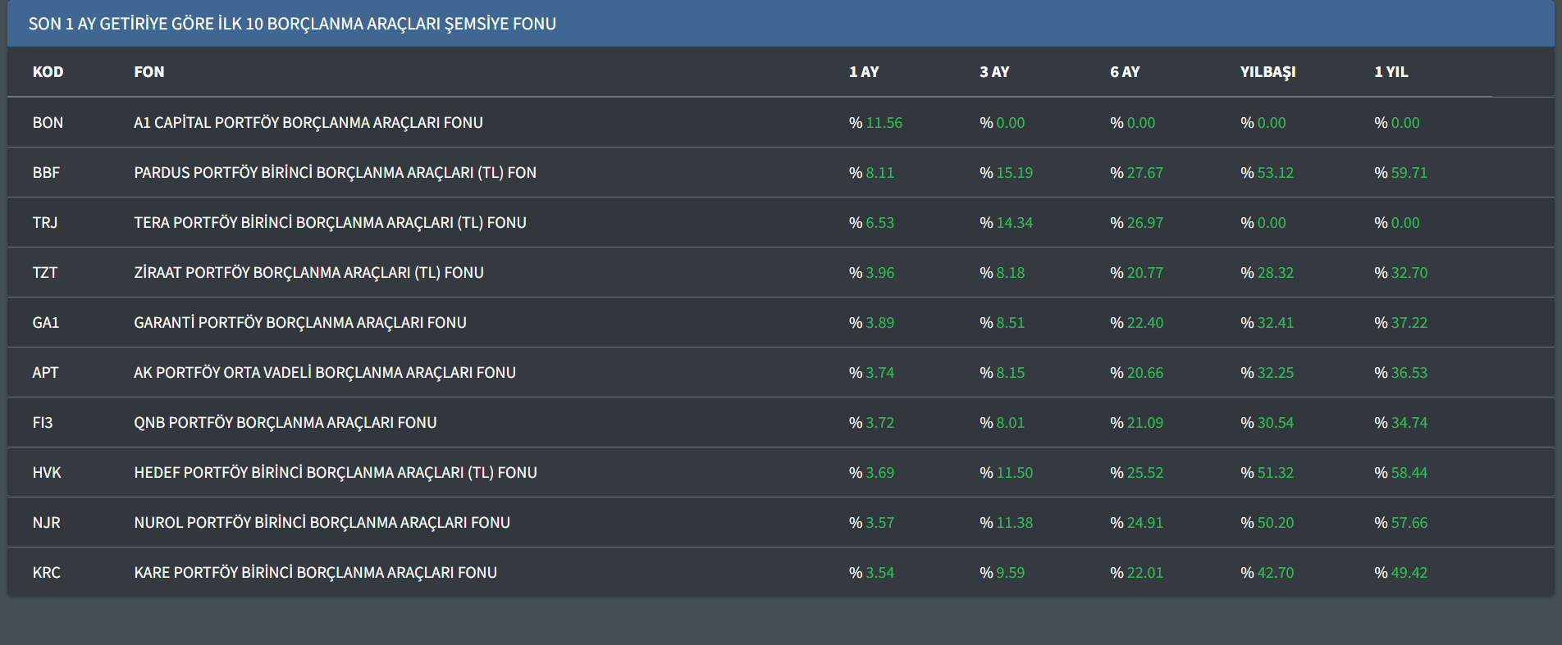Select QNB Portföy Borçlanma Araçları Fonu

click(285, 423)
